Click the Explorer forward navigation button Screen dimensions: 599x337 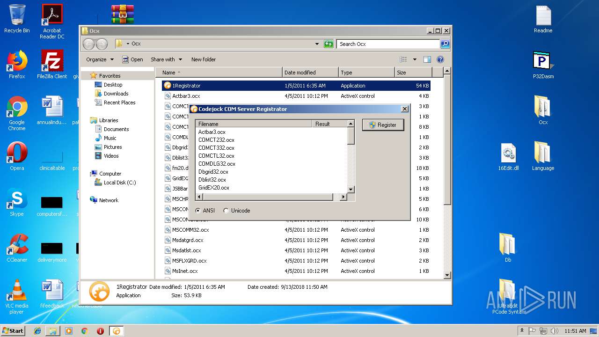102,44
